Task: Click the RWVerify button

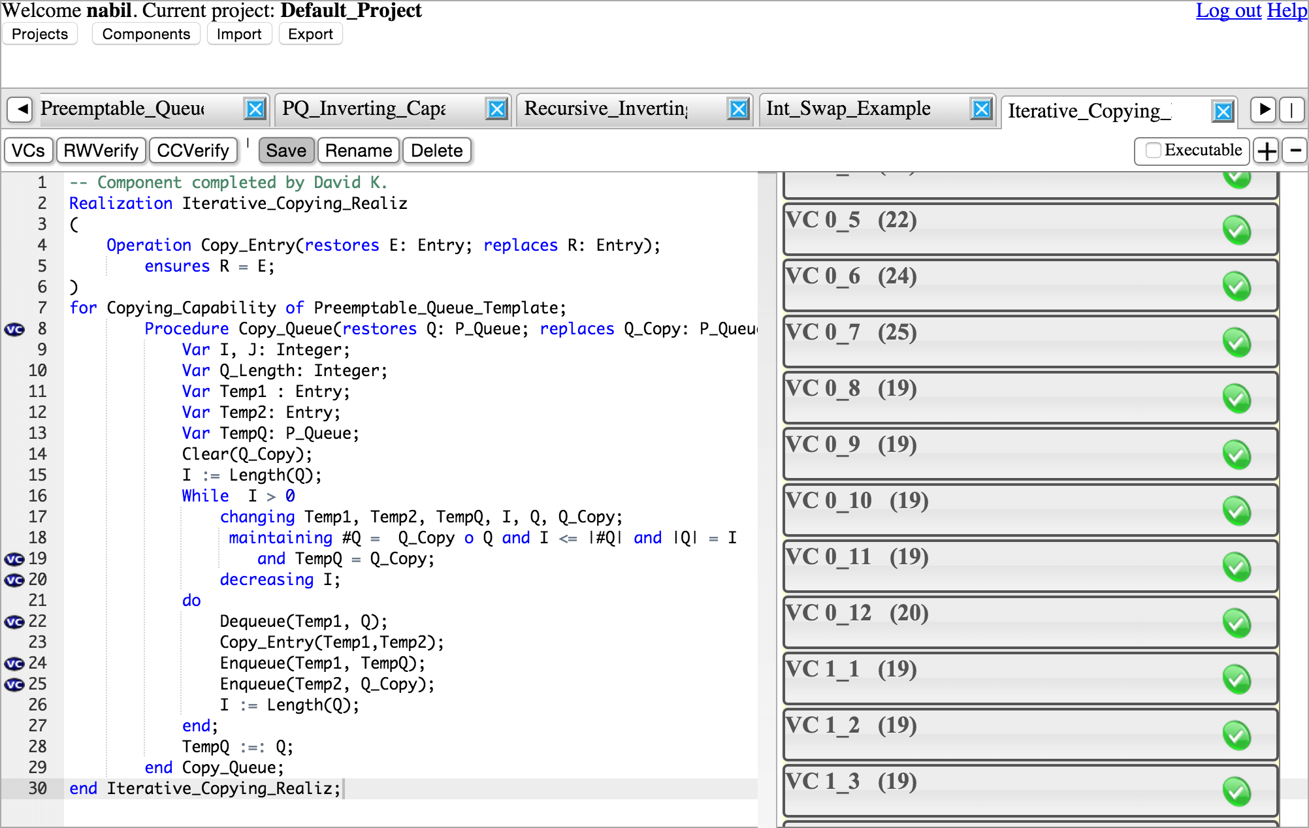Action: (x=101, y=151)
